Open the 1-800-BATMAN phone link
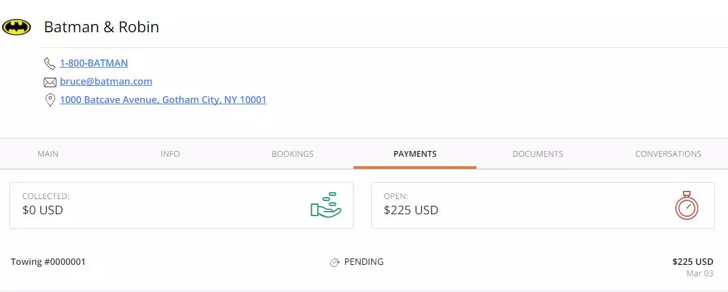Viewport: 728px width, 292px height. (94, 63)
